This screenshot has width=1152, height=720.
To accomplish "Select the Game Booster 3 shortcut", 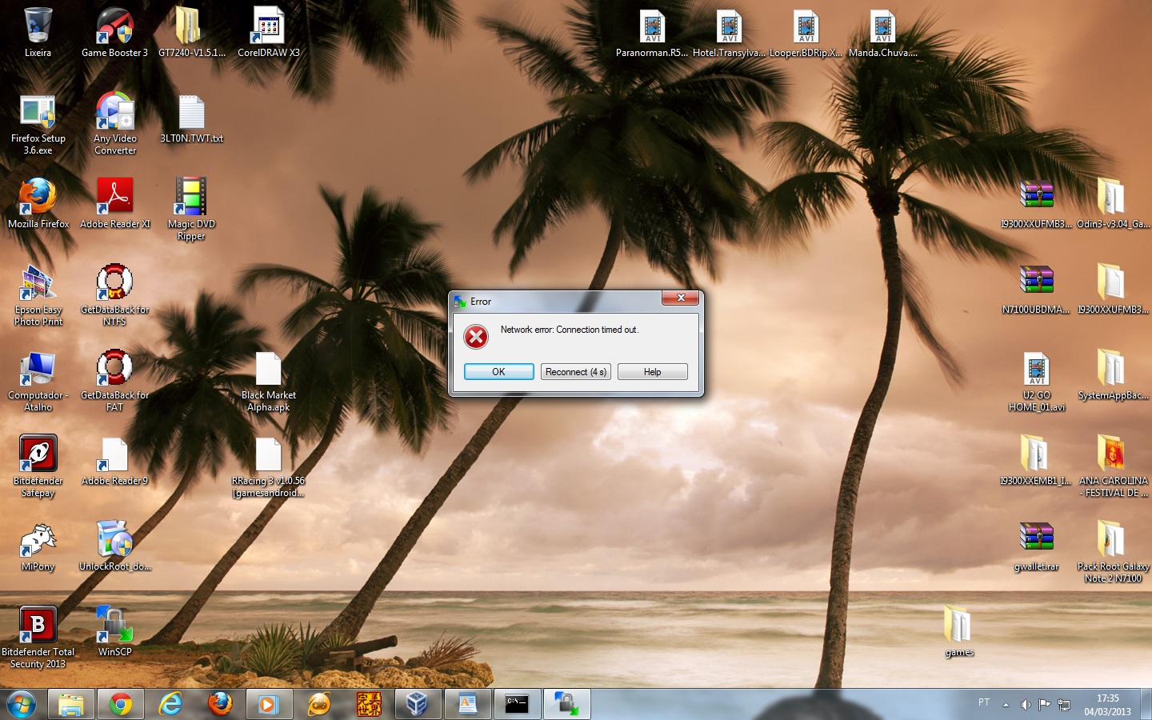I will tap(114, 32).
